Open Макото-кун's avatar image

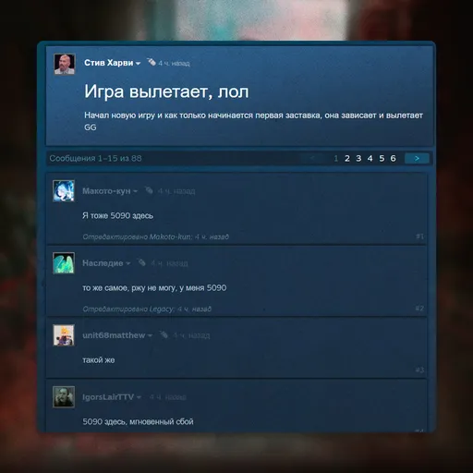click(x=64, y=191)
